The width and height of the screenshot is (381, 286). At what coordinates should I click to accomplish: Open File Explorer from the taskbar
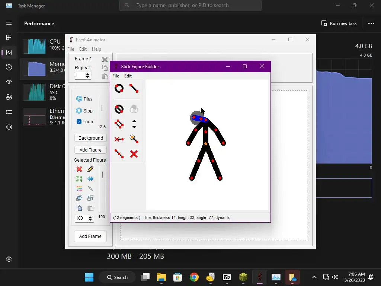(x=161, y=277)
